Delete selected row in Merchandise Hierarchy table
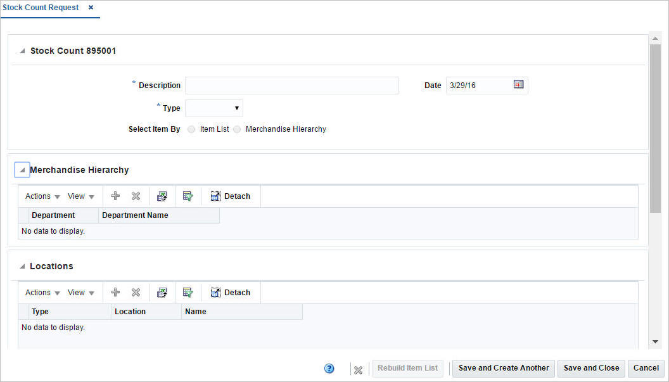 click(135, 196)
